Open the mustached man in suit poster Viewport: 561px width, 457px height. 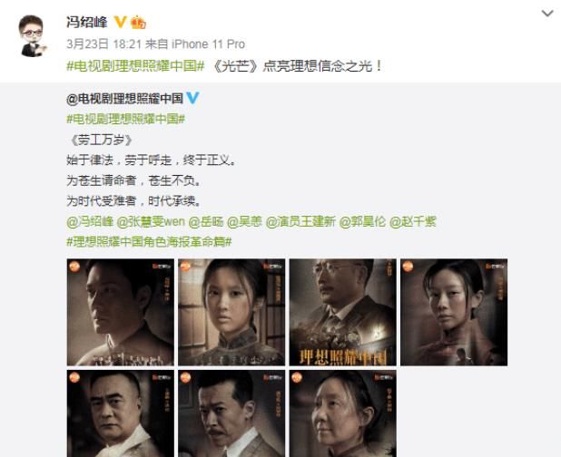click(231, 413)
